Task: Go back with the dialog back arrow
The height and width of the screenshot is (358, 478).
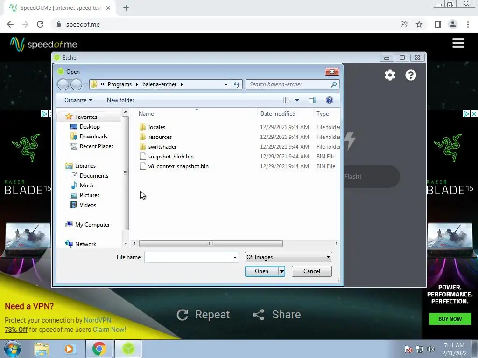Action: click(x=63, y=84)
